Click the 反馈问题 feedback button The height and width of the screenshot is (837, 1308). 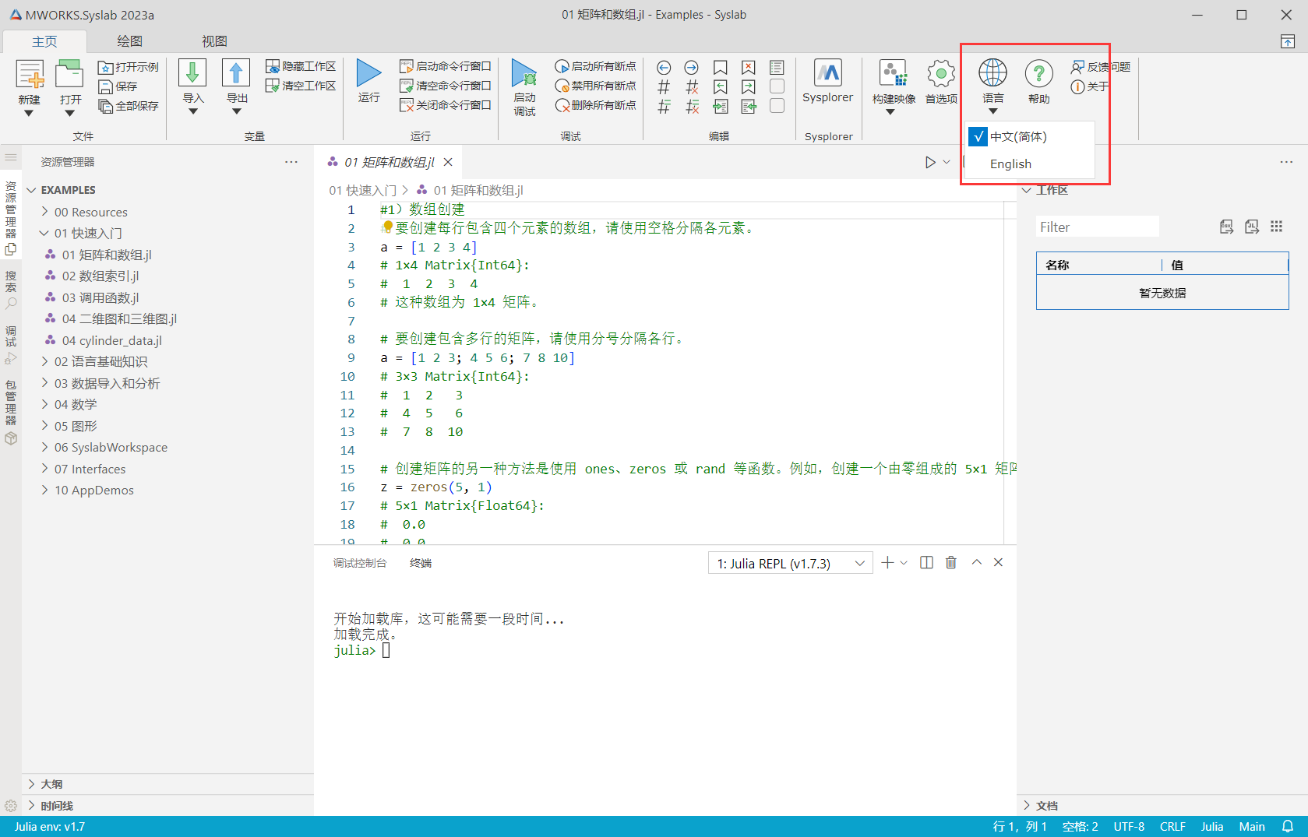point(1100,67)
